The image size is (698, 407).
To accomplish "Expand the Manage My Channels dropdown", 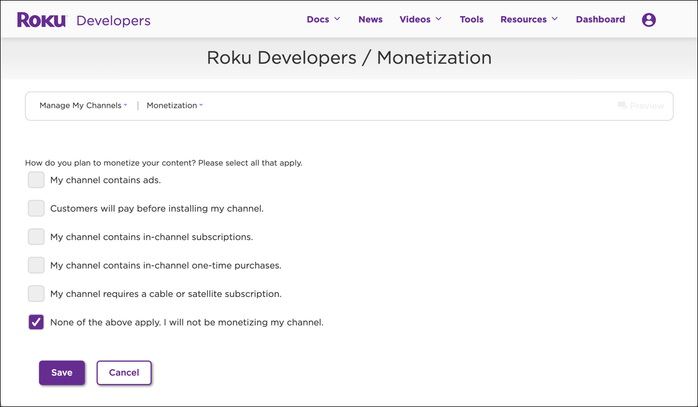I will [x=83, y=106].
